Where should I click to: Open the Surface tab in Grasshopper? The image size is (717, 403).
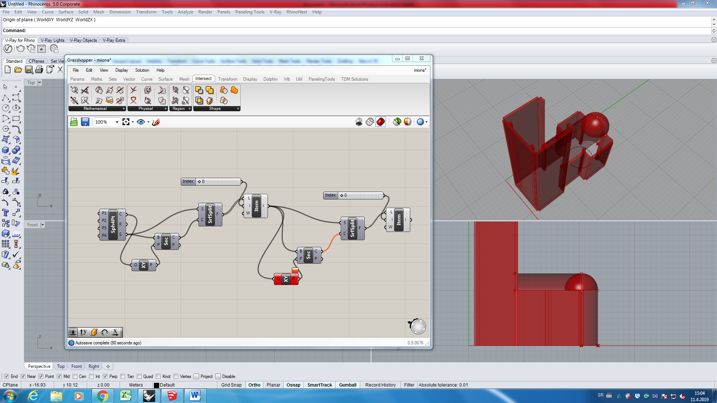165,79
